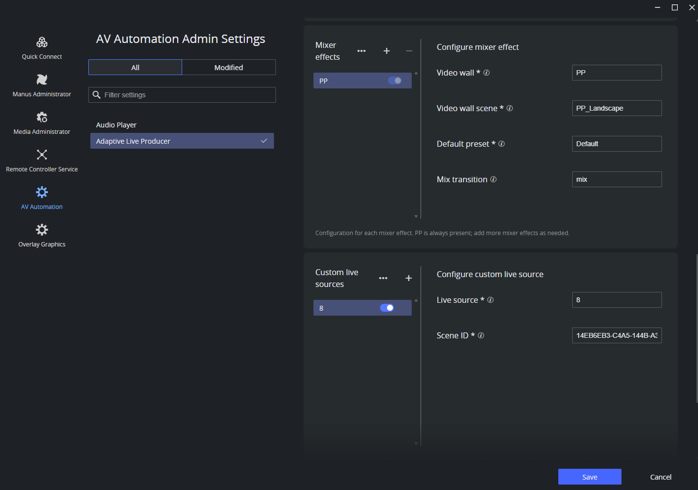Minimize the settings window
This screenshot has height=490, width=698.
coord(658,7)
